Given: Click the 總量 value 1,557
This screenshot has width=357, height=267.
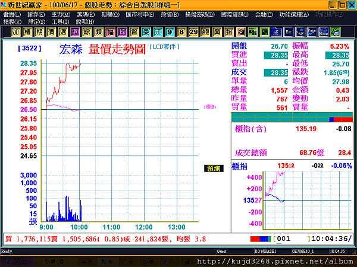Looking at the screenshot, I should point(279,90).
